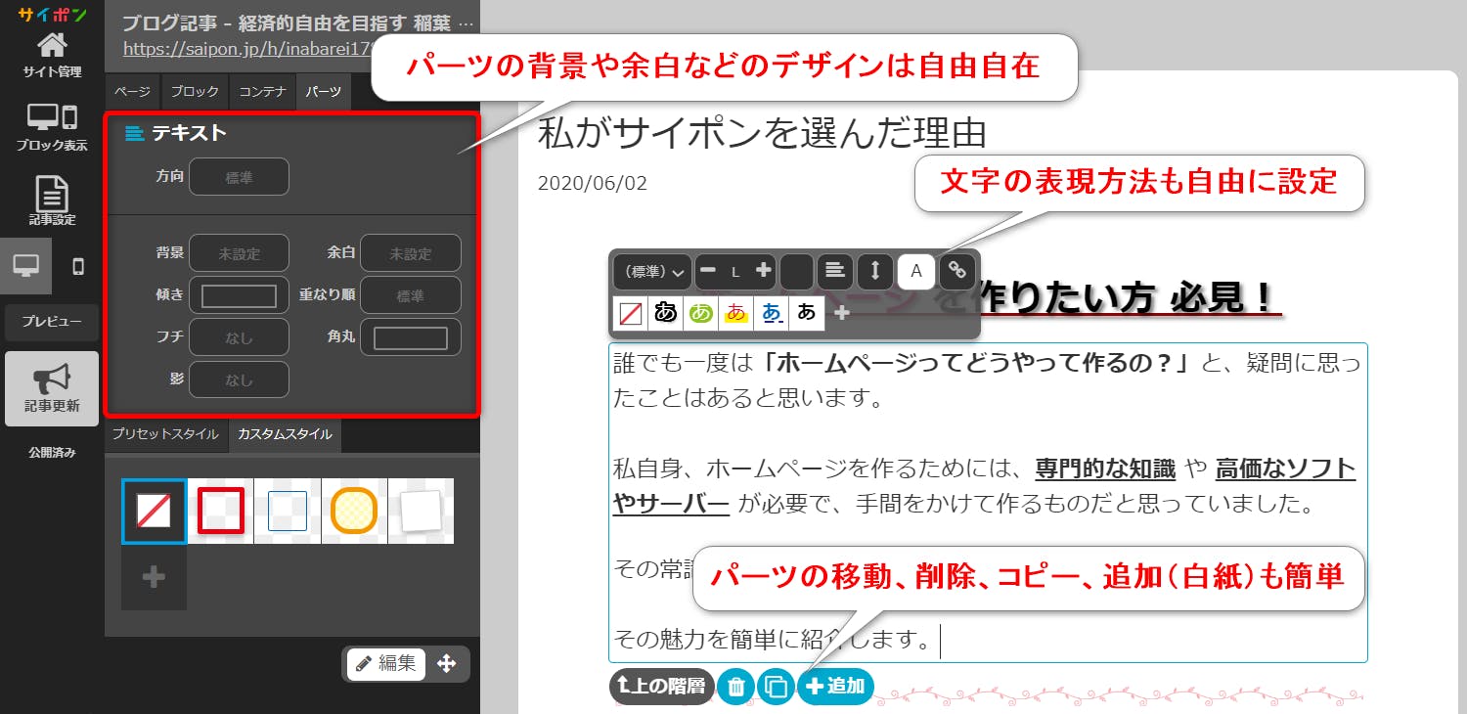The height and width of the screenshot is (714, 1467).
Task: Click article title 私がサイポンを選んだ理由
Action: (x=762, y=133)
